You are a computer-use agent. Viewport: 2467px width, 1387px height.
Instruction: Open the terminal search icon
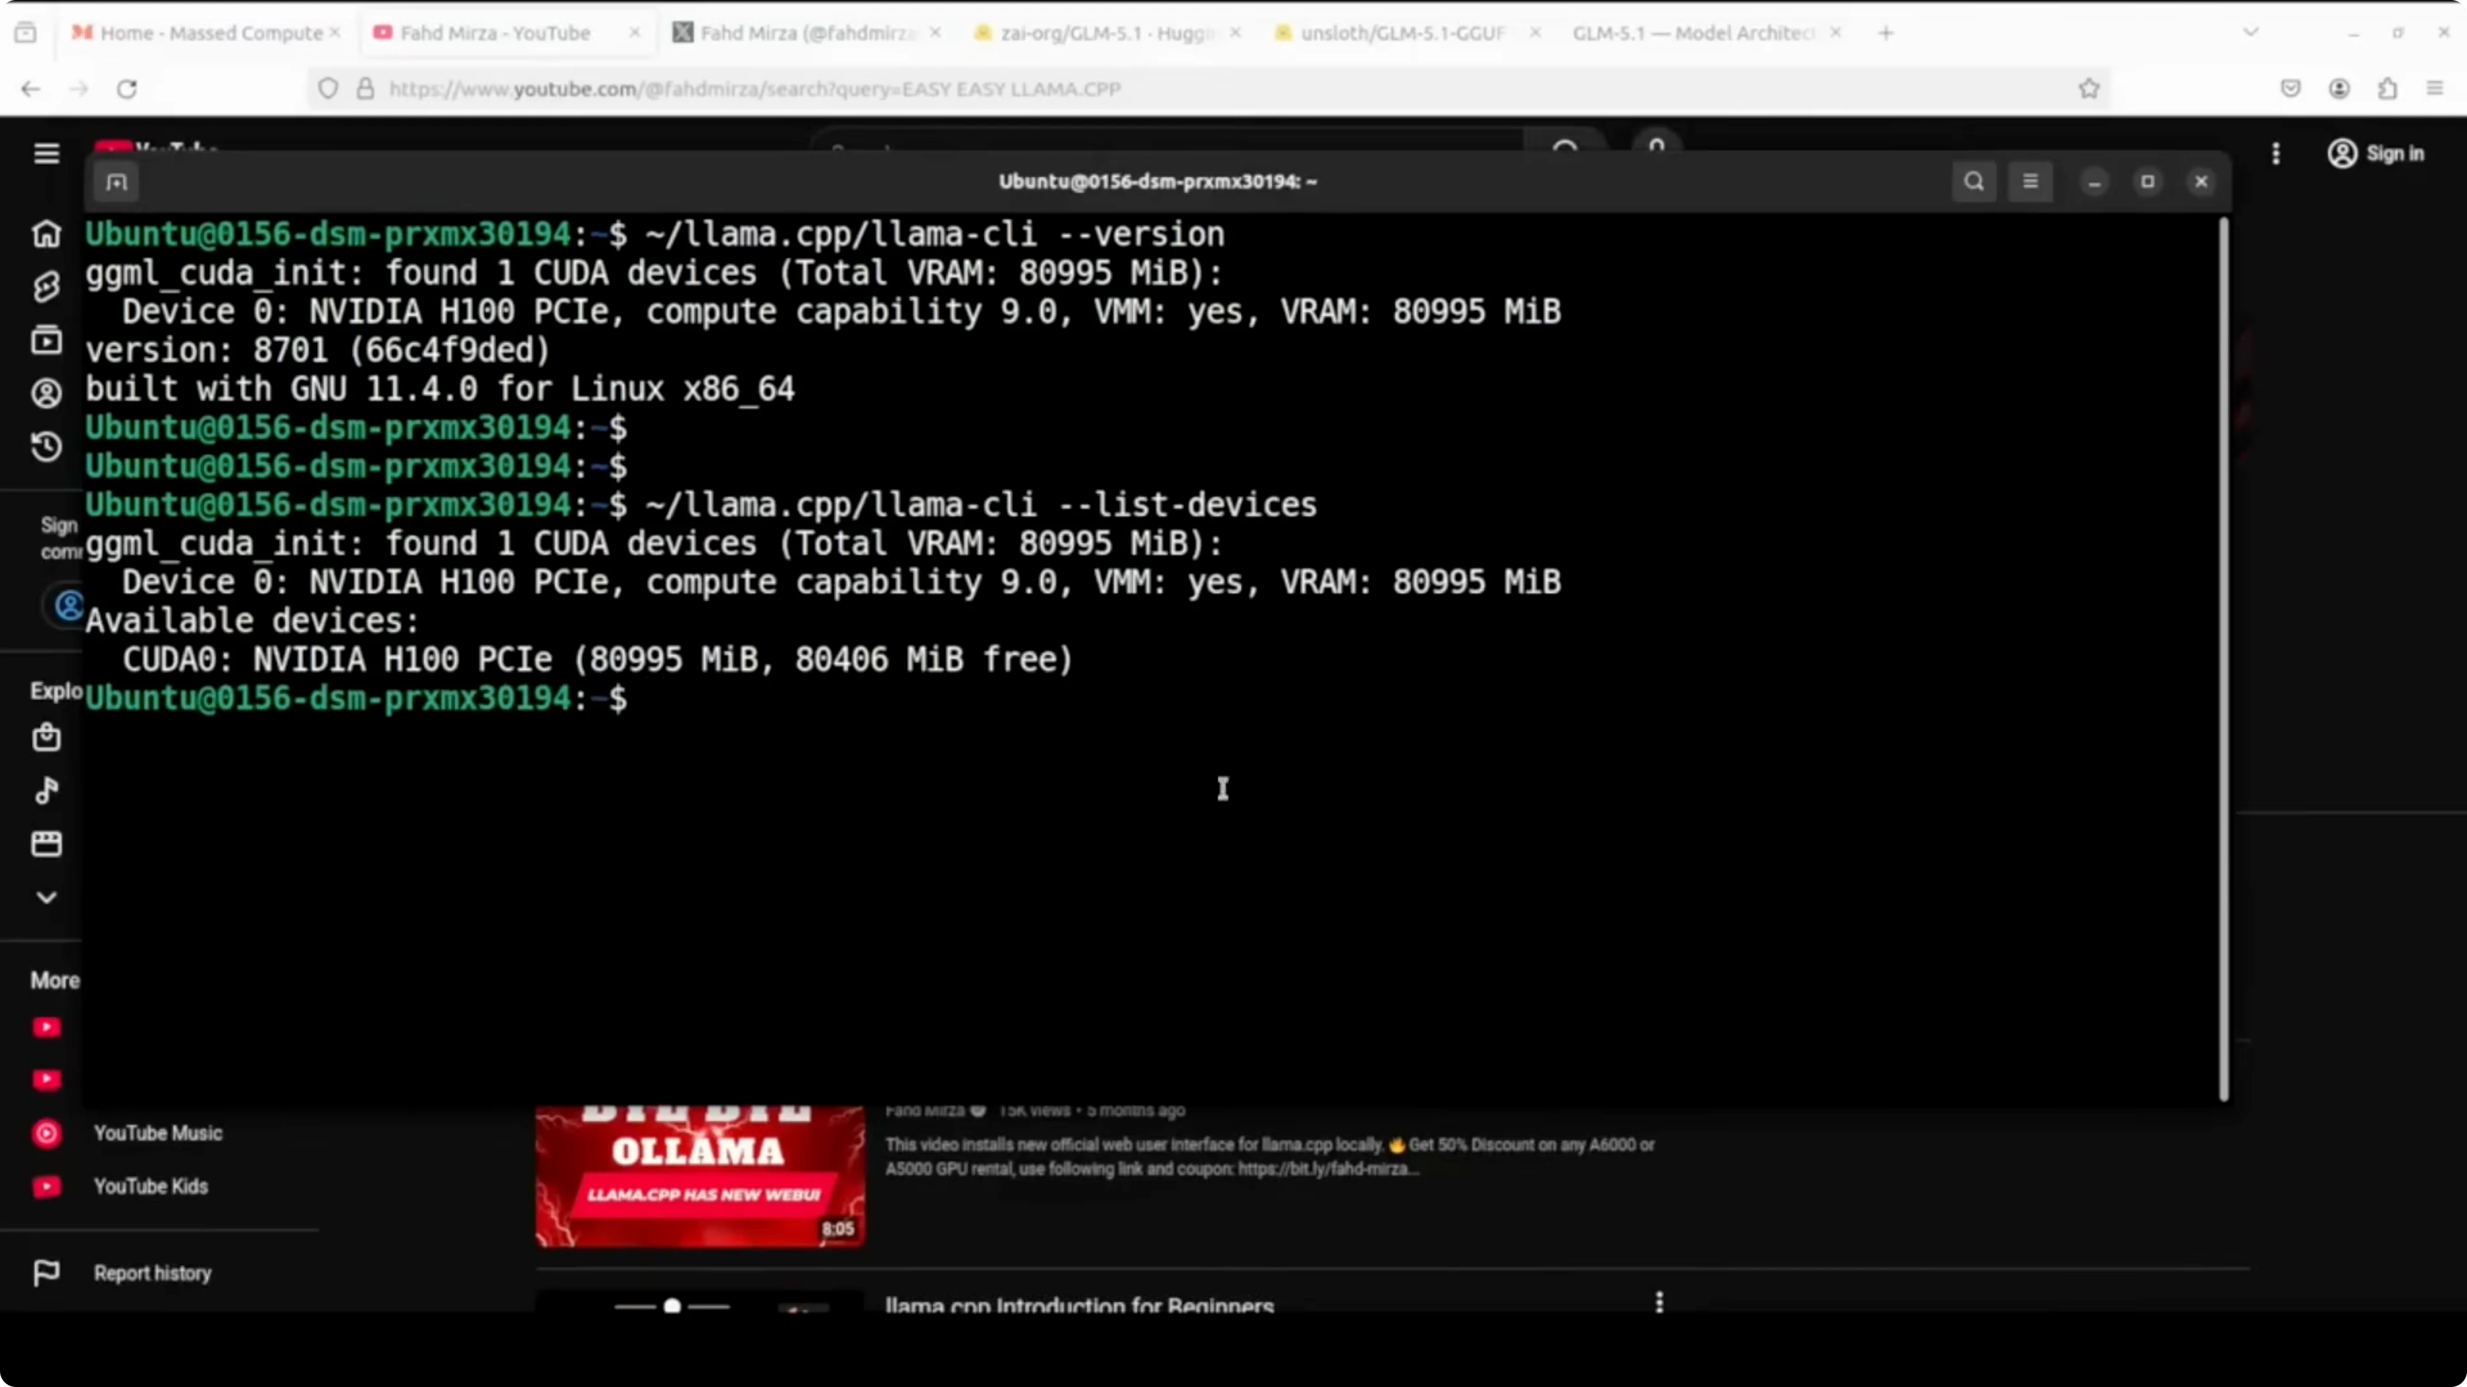pos(1974,182)
